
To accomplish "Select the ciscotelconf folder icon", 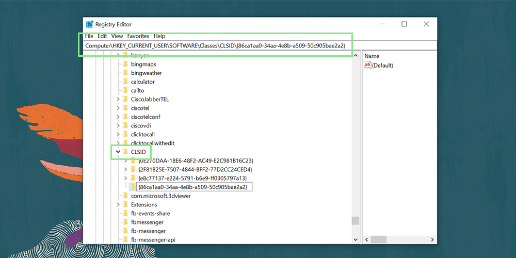I will pos(125,117).
